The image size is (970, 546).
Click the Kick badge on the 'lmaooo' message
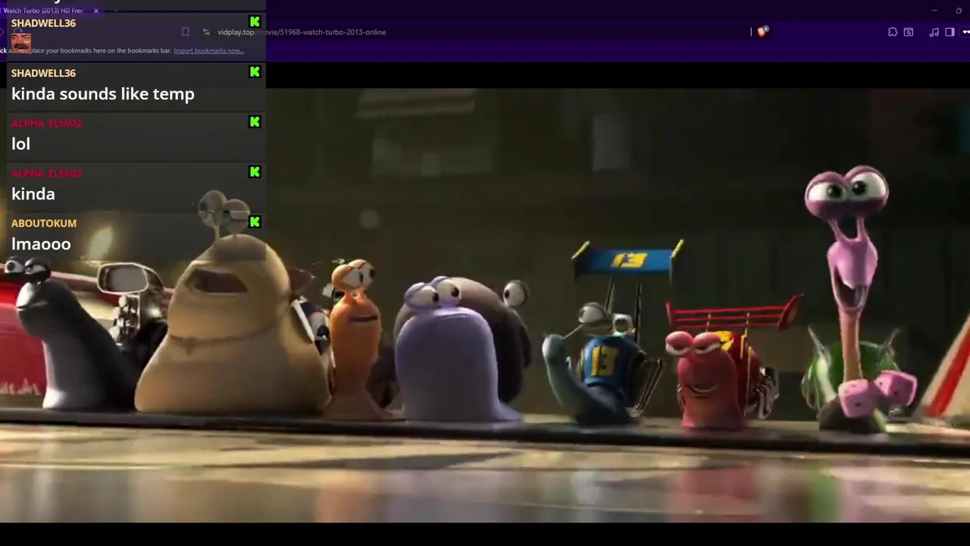pyautogui.click(x=255, y=222)
